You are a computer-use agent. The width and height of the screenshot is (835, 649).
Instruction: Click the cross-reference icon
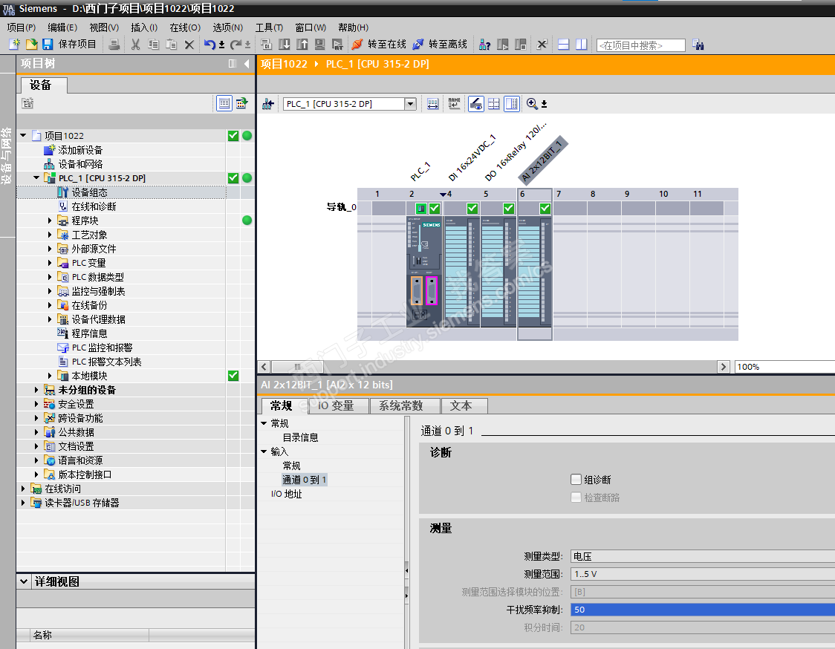[542, 45]
